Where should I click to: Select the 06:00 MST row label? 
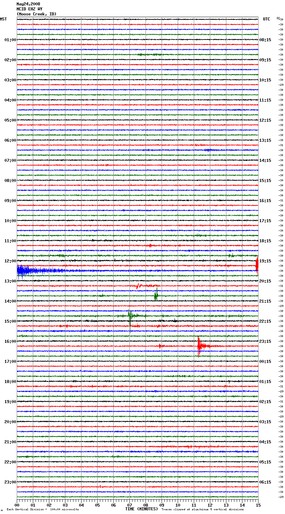click(10, 140)
